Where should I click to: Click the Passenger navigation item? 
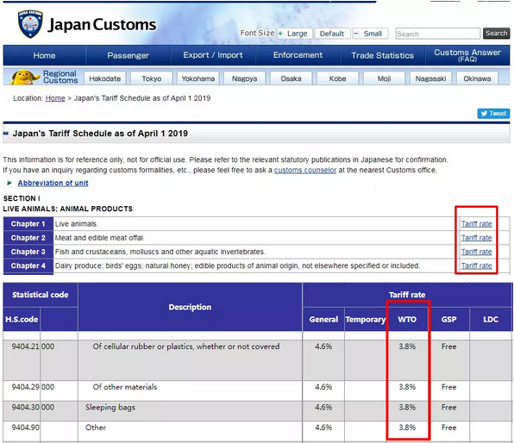[x=128, y=55]
